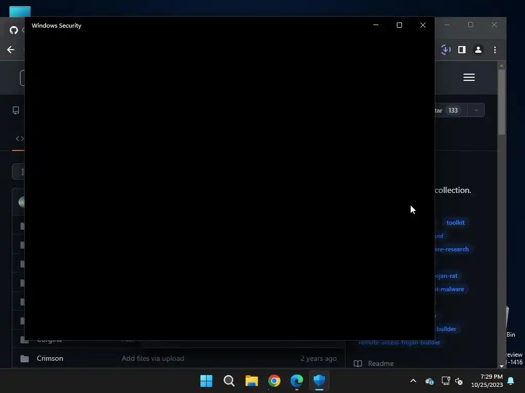Open the builder topic tag
Screen dimensions: 525x393
coord(446,329)
